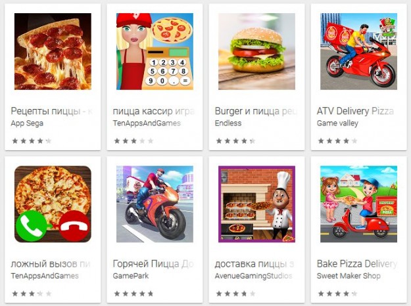Open the pepperoni pizza recipes app icon
The height and width of the screenshot is (306, 411).
[53, 52]
